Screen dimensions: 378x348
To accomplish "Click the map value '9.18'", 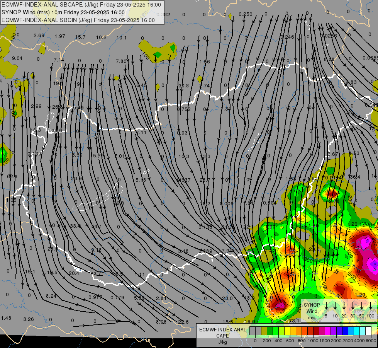I will [97, 250].
